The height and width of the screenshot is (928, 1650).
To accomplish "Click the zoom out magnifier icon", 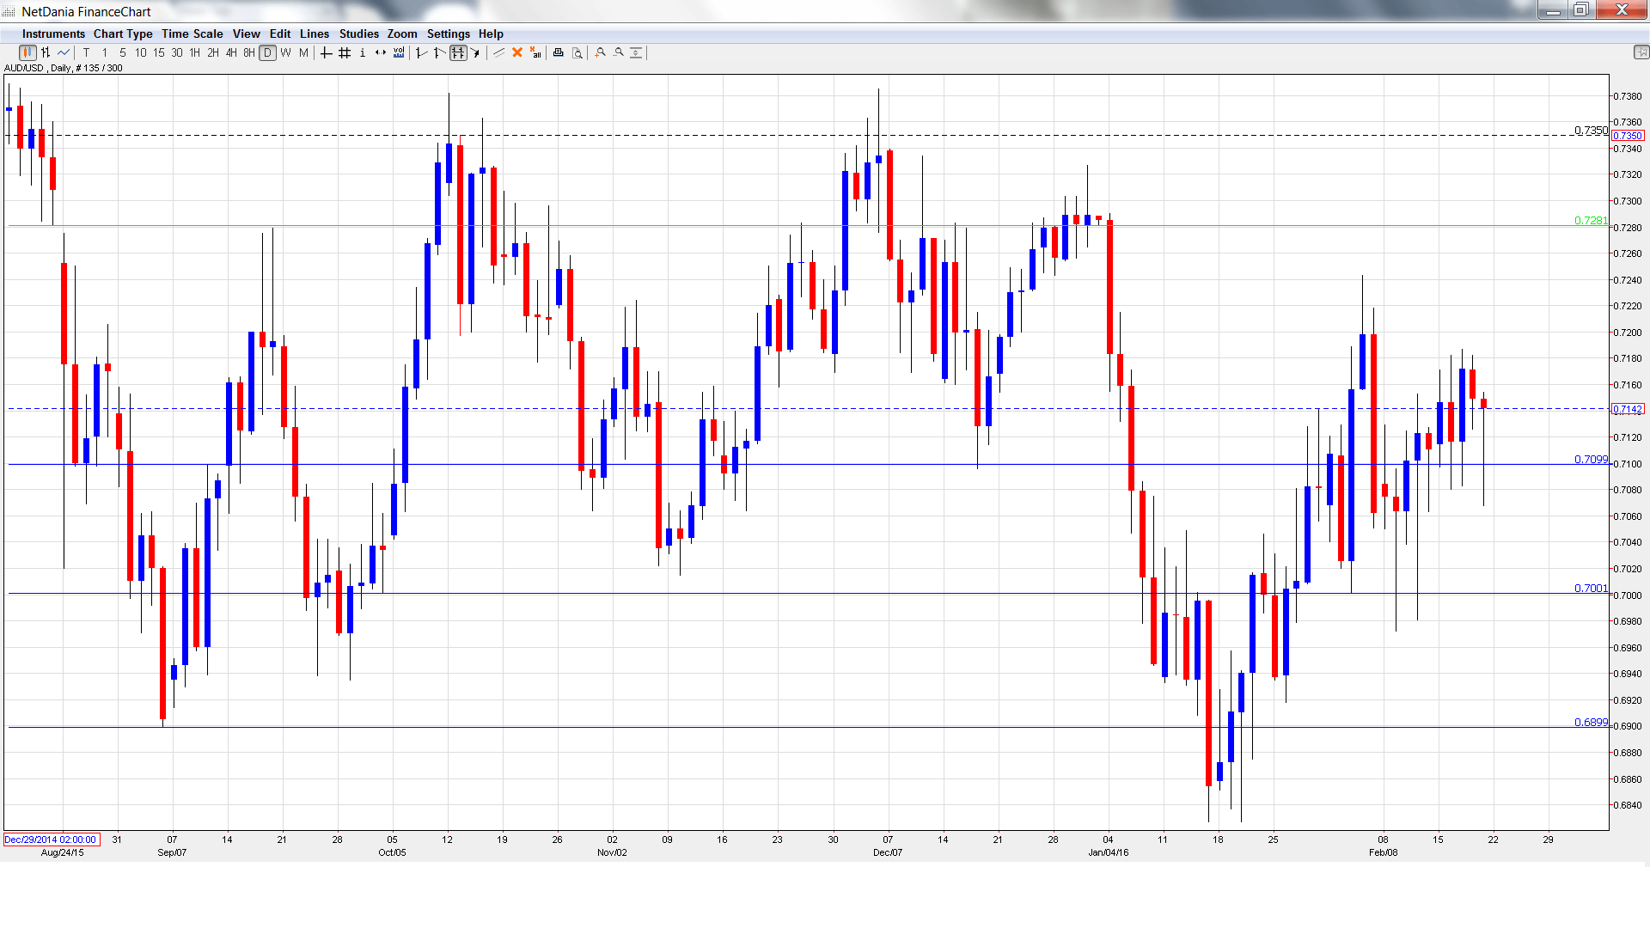I will coord(619,53).
